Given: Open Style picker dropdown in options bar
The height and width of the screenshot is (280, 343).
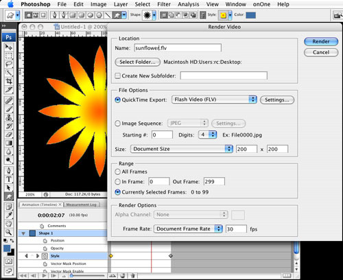Looking at the screenshot, I should pos(230,15).
